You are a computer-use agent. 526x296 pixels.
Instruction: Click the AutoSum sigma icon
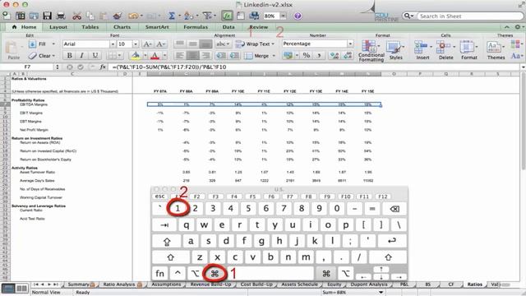[x=172, y=16]
